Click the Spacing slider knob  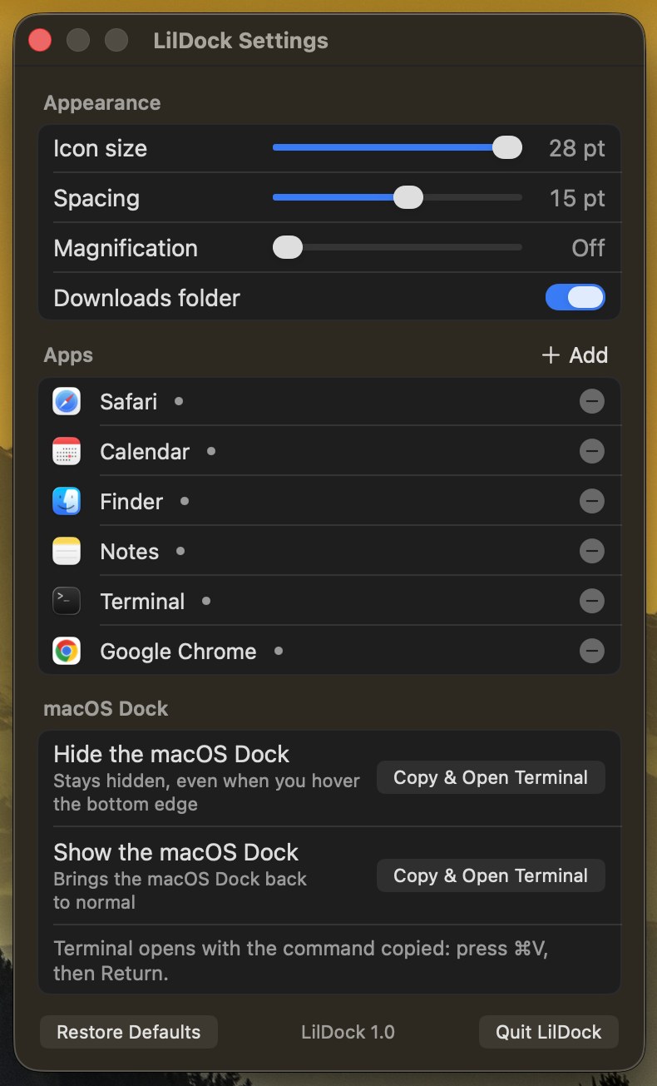click(408, 198)
